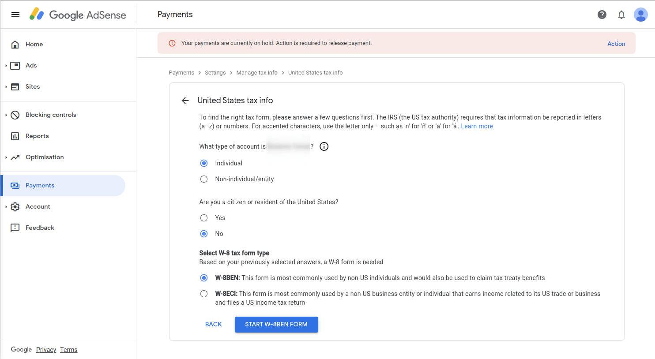Select the W-8ECI form type
This screenshot has width=655, height=359.
[204, 294]
